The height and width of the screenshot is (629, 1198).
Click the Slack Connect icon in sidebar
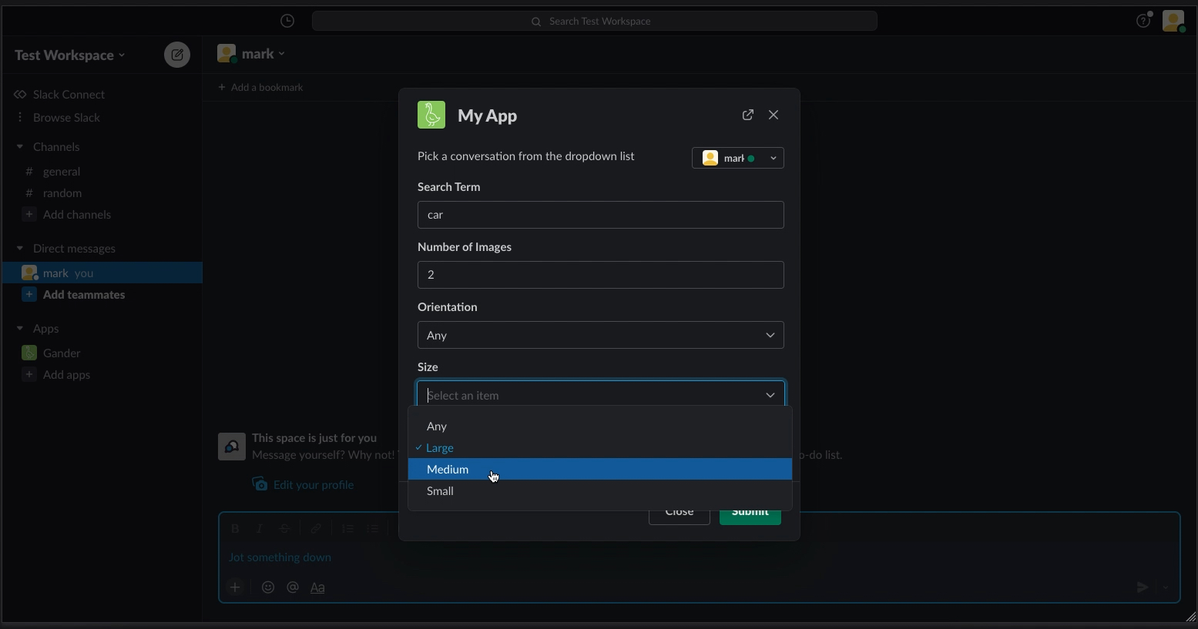(20, 94)
